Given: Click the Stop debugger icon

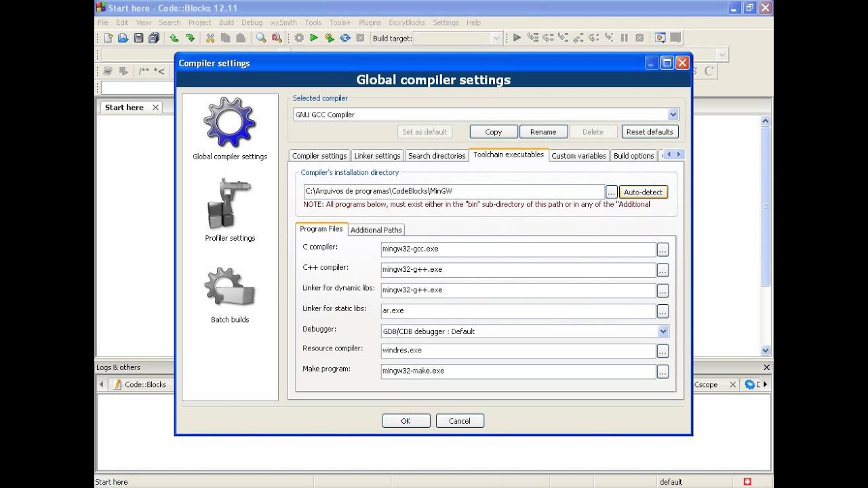Looking at the screenshot, I should pos(639,38).
